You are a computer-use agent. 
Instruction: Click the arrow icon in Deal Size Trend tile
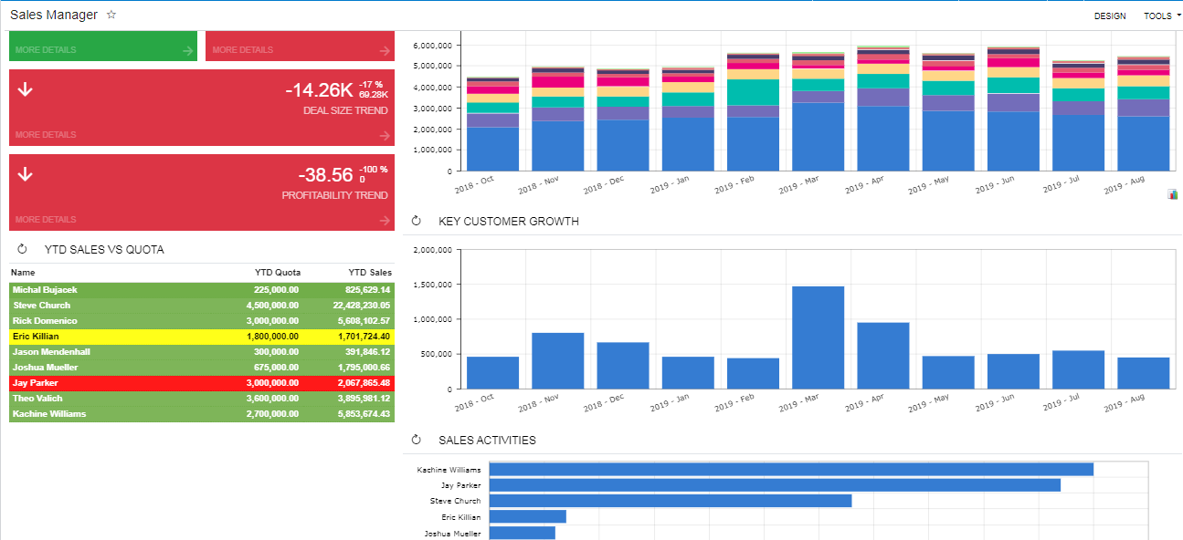385,136
